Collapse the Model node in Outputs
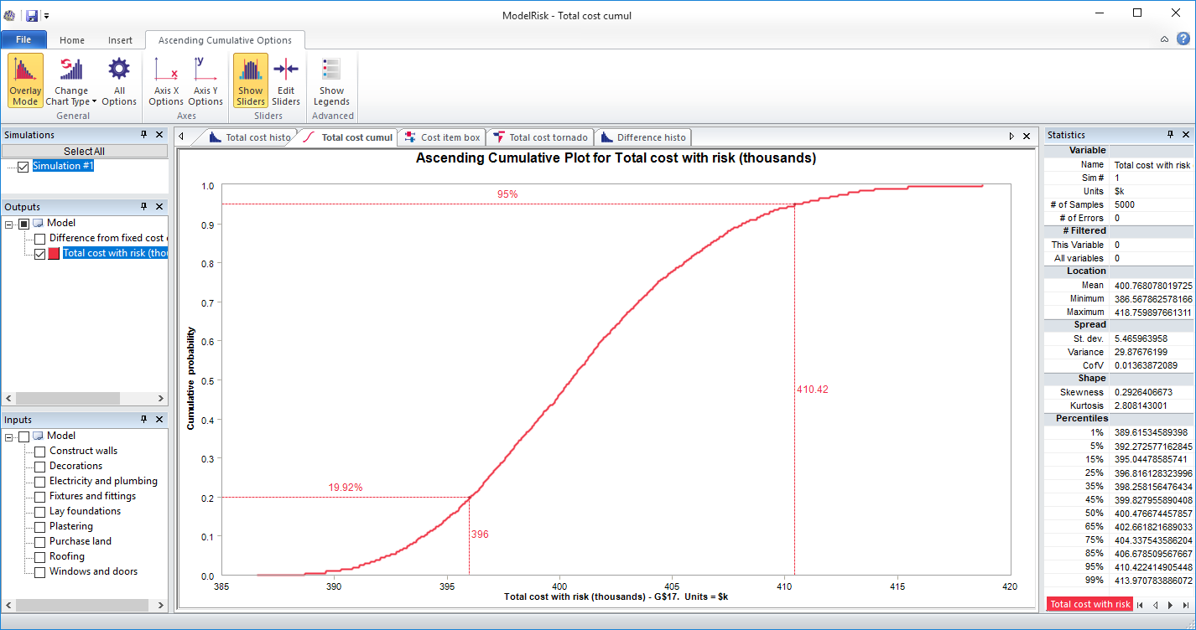Screen dimensions: 1196x630 [11, 223]
